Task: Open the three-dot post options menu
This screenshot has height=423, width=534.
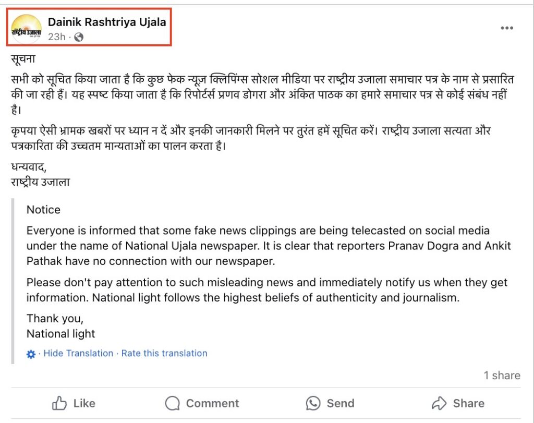Action: (507, 28)
